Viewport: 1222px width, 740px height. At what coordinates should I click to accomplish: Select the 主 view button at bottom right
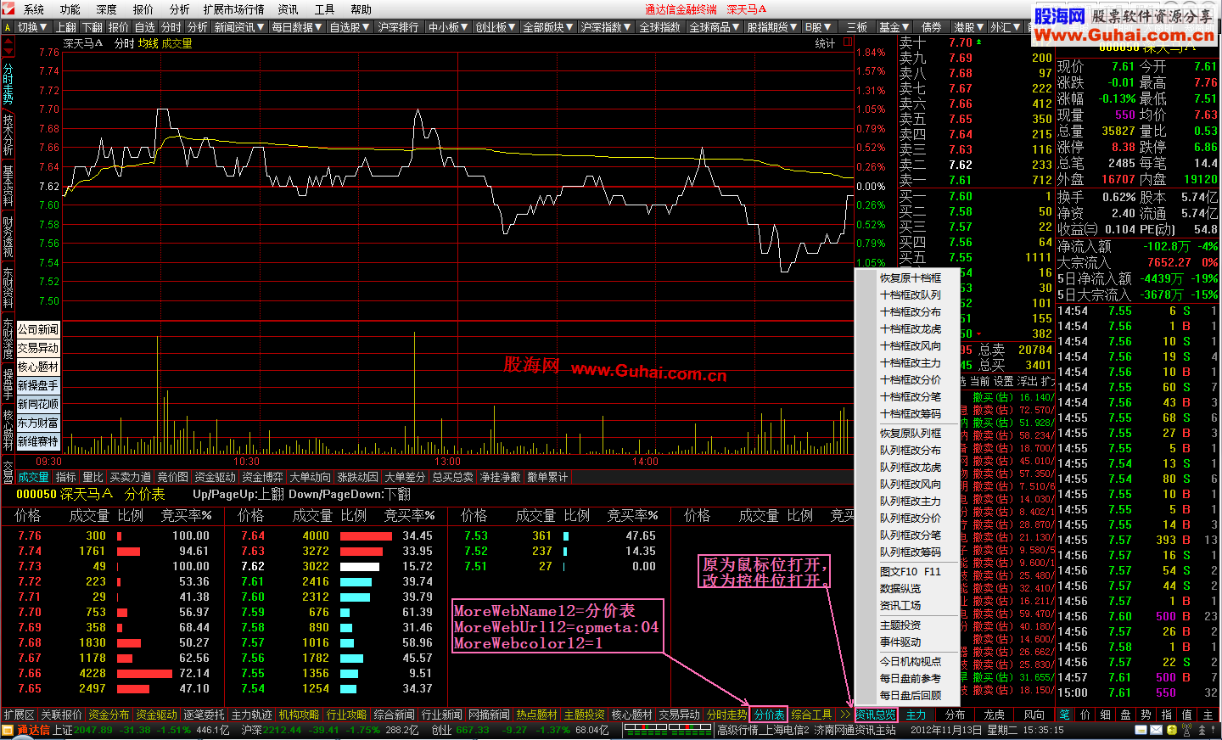(1207, 715)
